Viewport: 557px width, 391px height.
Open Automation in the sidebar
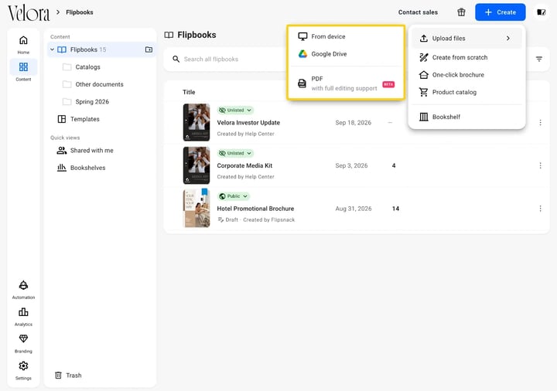tap(23, 289)
